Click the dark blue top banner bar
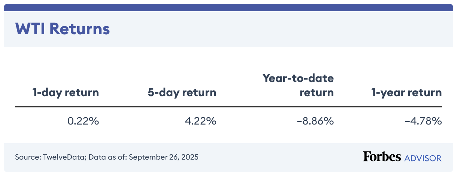Viewport: 457px width, 176px height. [228, 7]
